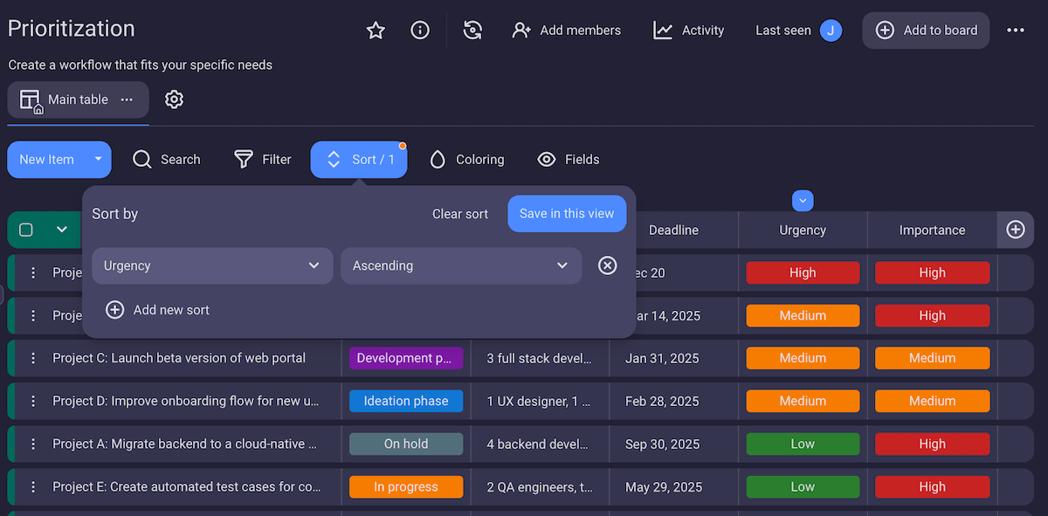Expand the New Item dropdown arrow
Viewport: 1048px width, 516px height.
click(98, 159)
